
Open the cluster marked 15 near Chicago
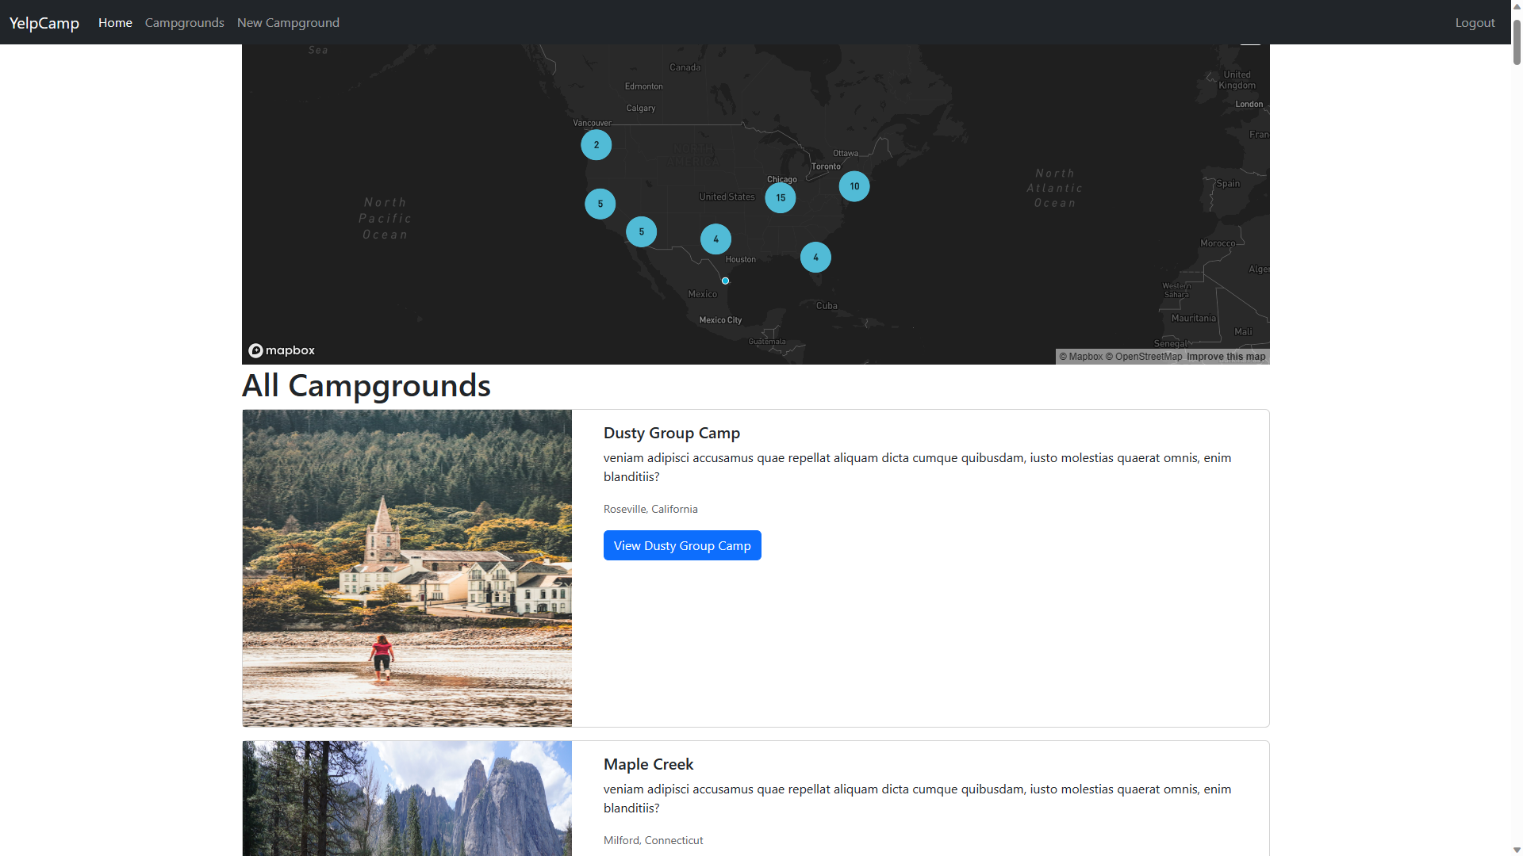[780, 197]
